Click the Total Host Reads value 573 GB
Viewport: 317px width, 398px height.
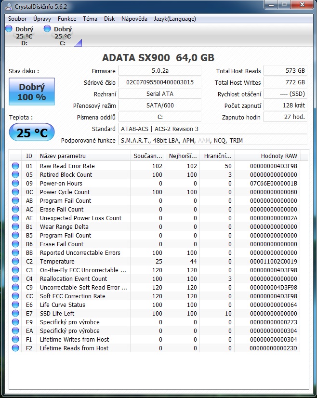coord(285,70)
